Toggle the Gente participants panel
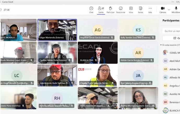The width and height of the screenshot is (180, 114). click(101, 10)
